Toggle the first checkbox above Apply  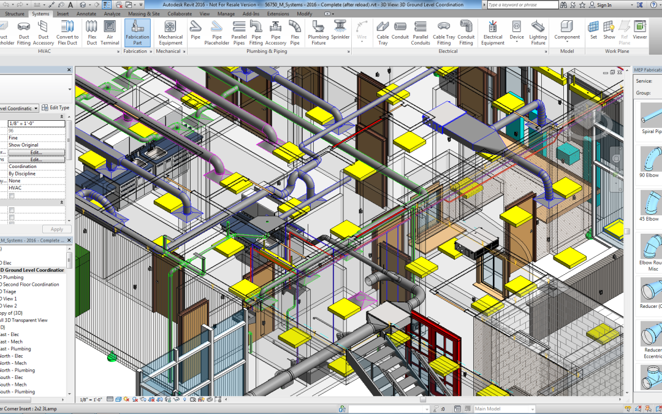[x=12, y=210]
